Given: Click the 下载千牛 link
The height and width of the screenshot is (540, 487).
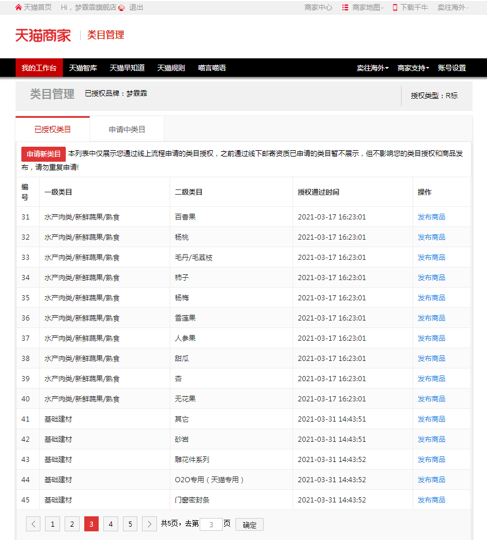Looking at the screenshot, I should (x=414, y=8).
